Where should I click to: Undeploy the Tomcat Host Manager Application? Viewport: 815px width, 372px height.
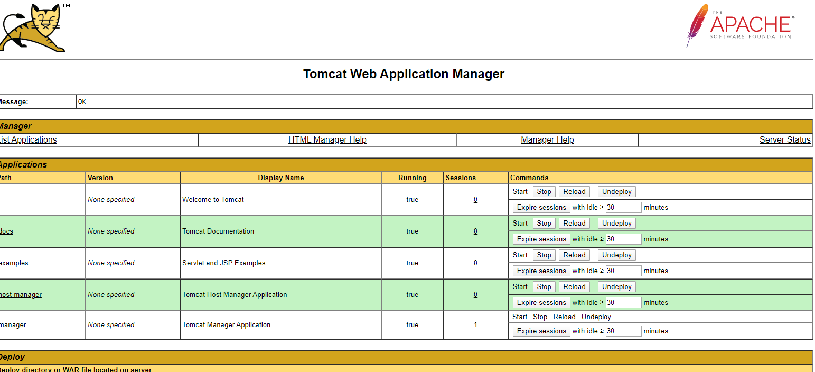coord(617,287)
